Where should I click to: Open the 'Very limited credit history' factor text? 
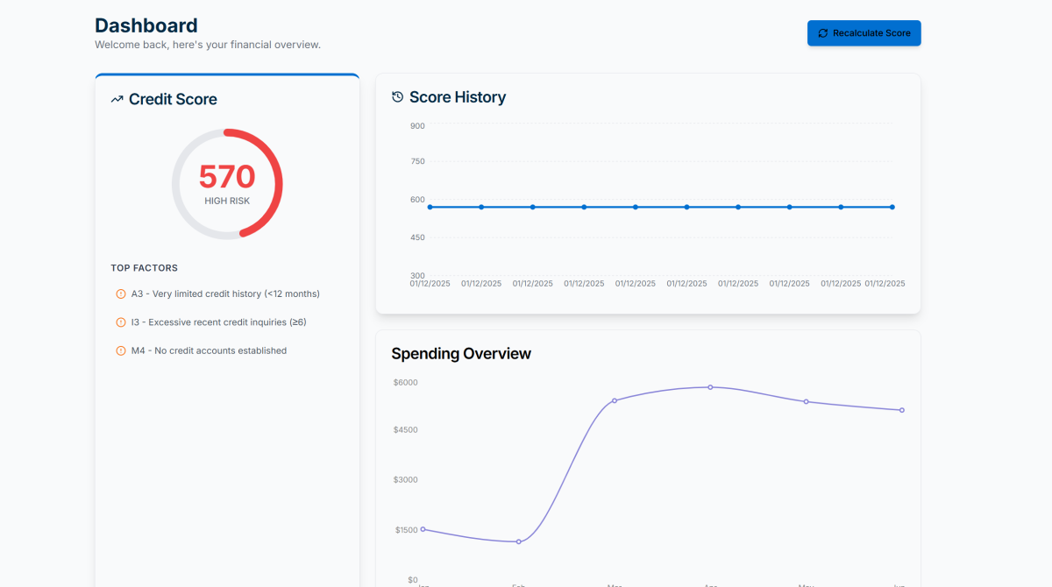[225, 294]
